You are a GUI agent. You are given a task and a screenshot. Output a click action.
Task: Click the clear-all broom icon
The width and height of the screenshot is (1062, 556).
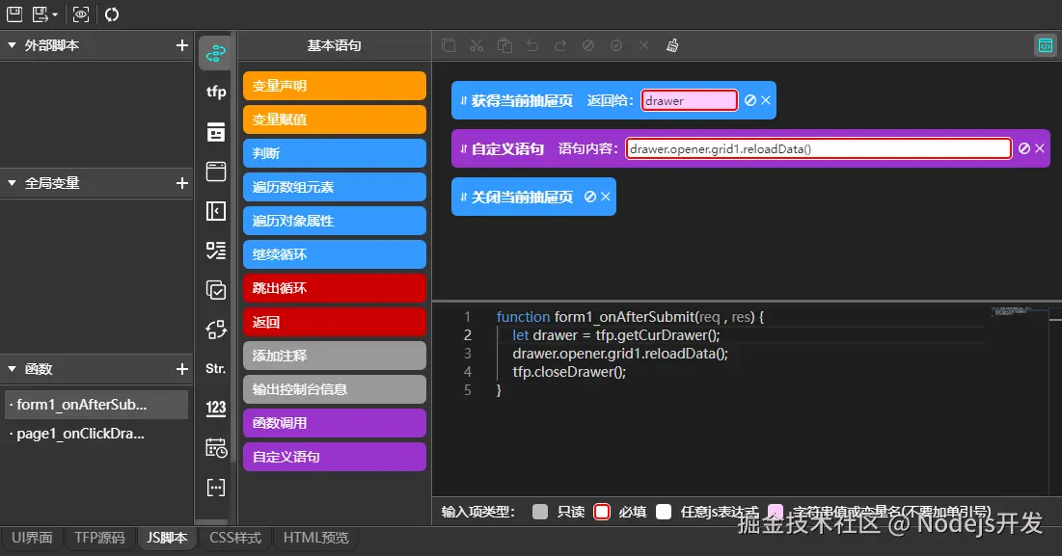coord(672,45)
